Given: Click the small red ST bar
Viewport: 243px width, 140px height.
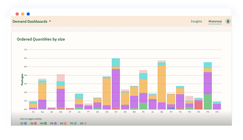Looking at the screenshot, I should coord(70,109).
